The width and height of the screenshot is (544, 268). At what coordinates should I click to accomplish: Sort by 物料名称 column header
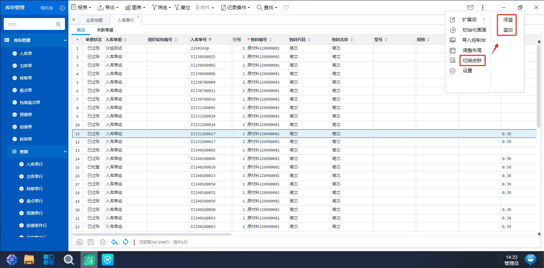[342, 40]
